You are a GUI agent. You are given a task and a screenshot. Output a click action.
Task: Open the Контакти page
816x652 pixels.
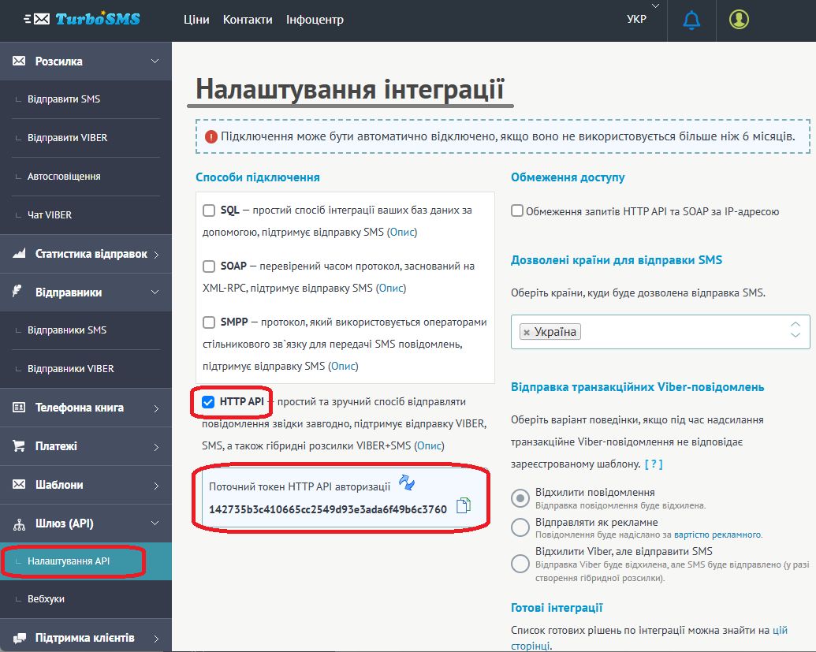tap(248, 20)
